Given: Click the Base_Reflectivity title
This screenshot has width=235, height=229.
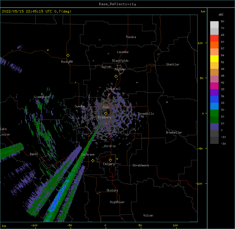Looking at the screenshot, I should [x=117, y=4].
